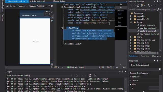The height and width of the screenshot is (92, 163).
Task: Click the design view grid icon on splitter
Action: pos(52,17)
